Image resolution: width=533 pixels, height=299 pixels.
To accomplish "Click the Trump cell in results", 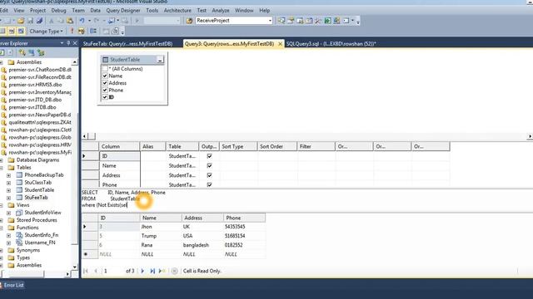I will click(161, 236).
